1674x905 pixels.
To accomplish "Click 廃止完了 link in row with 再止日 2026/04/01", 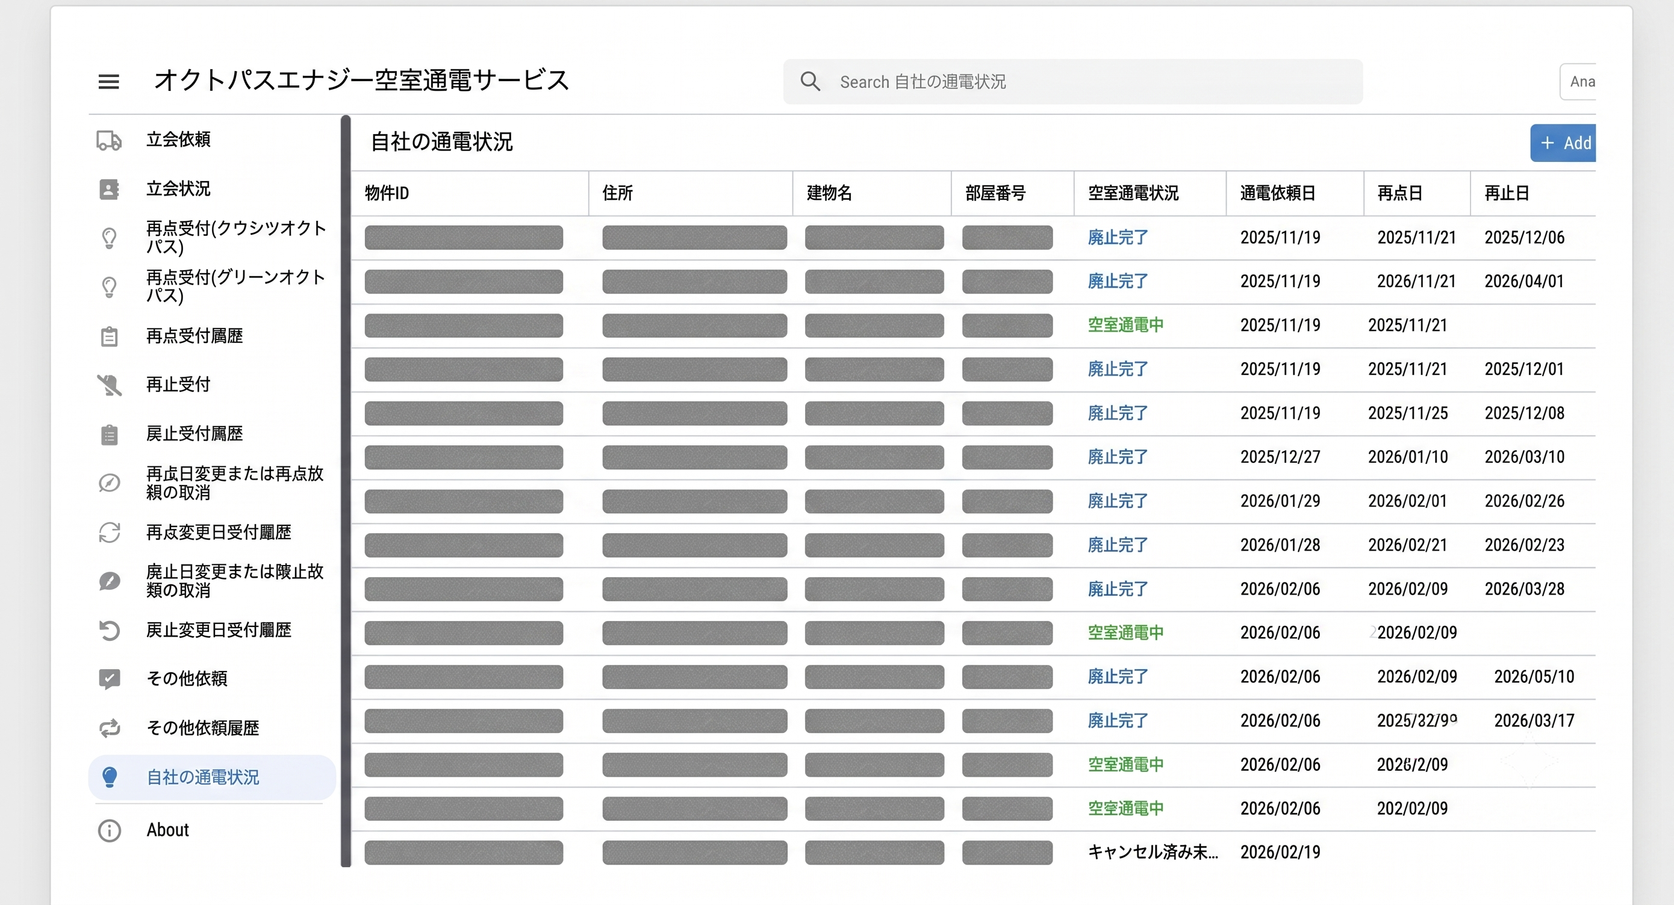I will click(1118, 281).
